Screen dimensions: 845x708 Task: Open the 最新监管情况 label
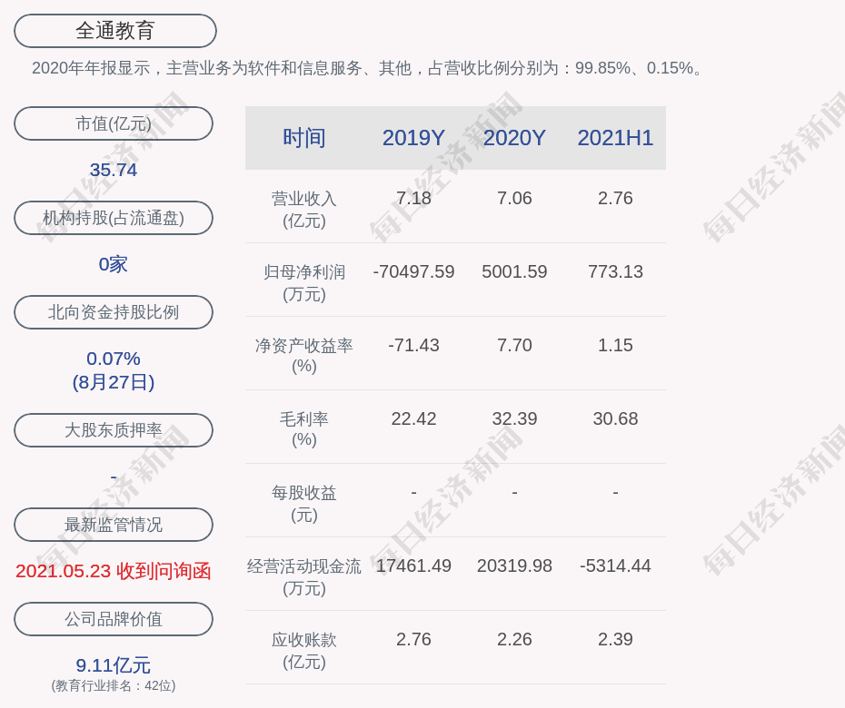point(114,525)
